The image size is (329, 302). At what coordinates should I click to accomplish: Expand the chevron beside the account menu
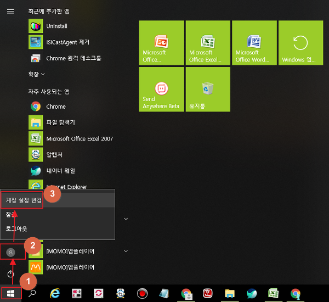coord(126,219)
